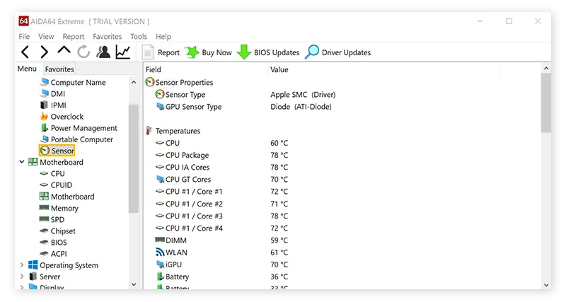Click the Refresh circular arrow icon
Image resolution: width=566 pixels, height=302 pixels.
pos(83,52)
